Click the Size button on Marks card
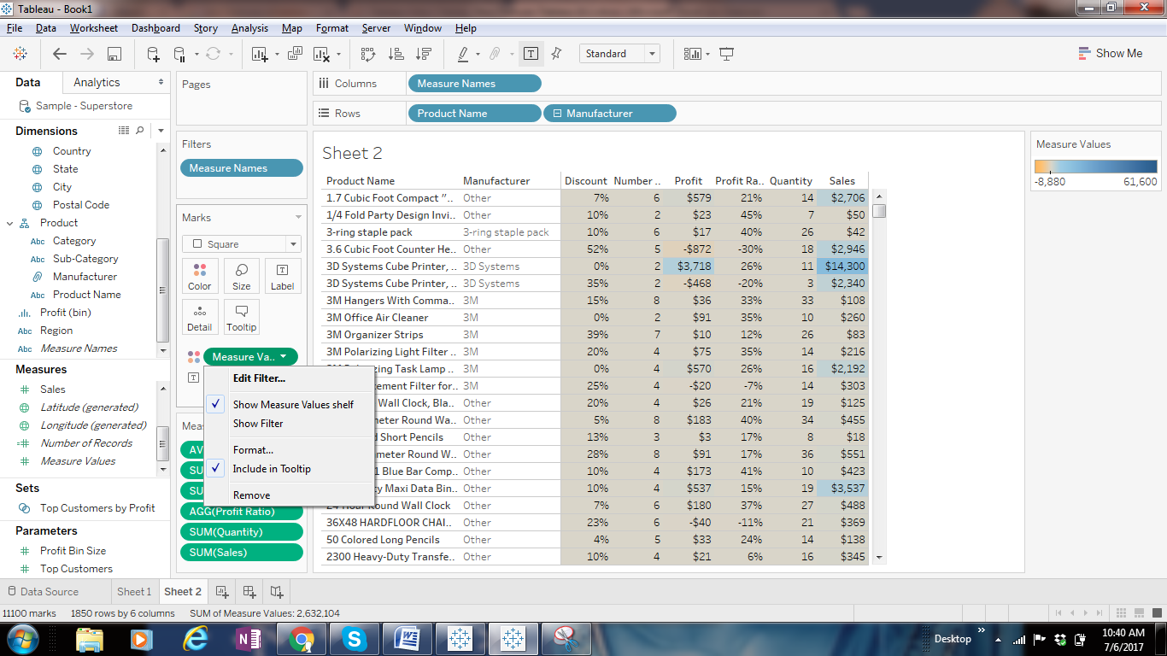This screenshot has height=656, width=1167. (x=242, y=277)
